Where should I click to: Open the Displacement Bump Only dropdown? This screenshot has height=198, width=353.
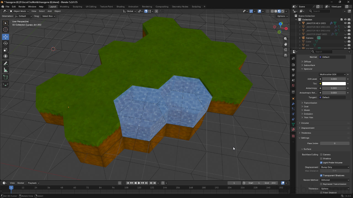pos(335,167)
